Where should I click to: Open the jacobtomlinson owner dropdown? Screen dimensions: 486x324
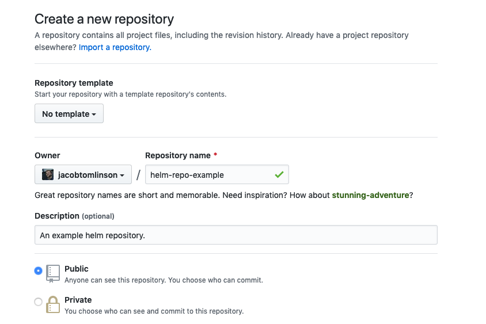tap(83, 175)
